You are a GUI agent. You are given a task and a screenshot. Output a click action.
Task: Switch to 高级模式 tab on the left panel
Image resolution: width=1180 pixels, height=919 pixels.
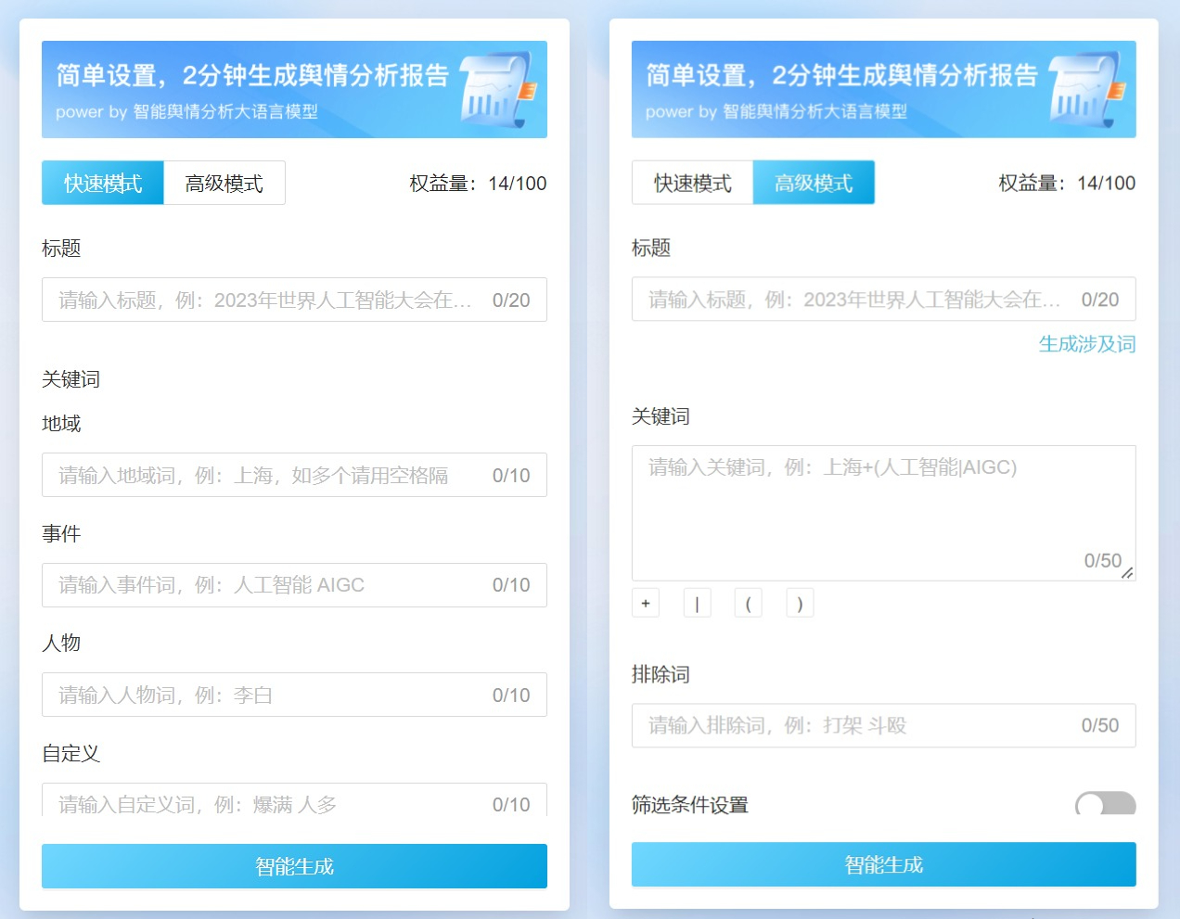coord(224,183)
